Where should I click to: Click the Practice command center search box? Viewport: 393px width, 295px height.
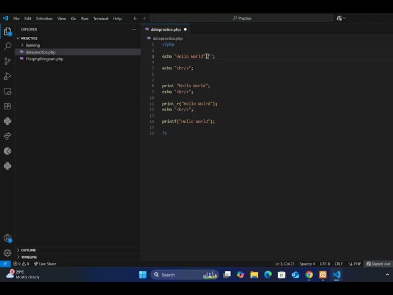(x=241, y=18)
